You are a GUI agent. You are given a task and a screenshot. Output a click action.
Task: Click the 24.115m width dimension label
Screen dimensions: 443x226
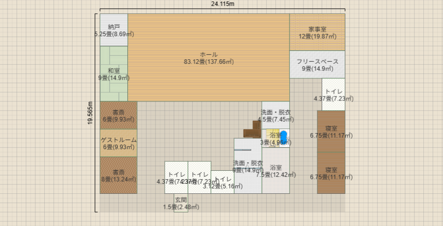(223, 4)
